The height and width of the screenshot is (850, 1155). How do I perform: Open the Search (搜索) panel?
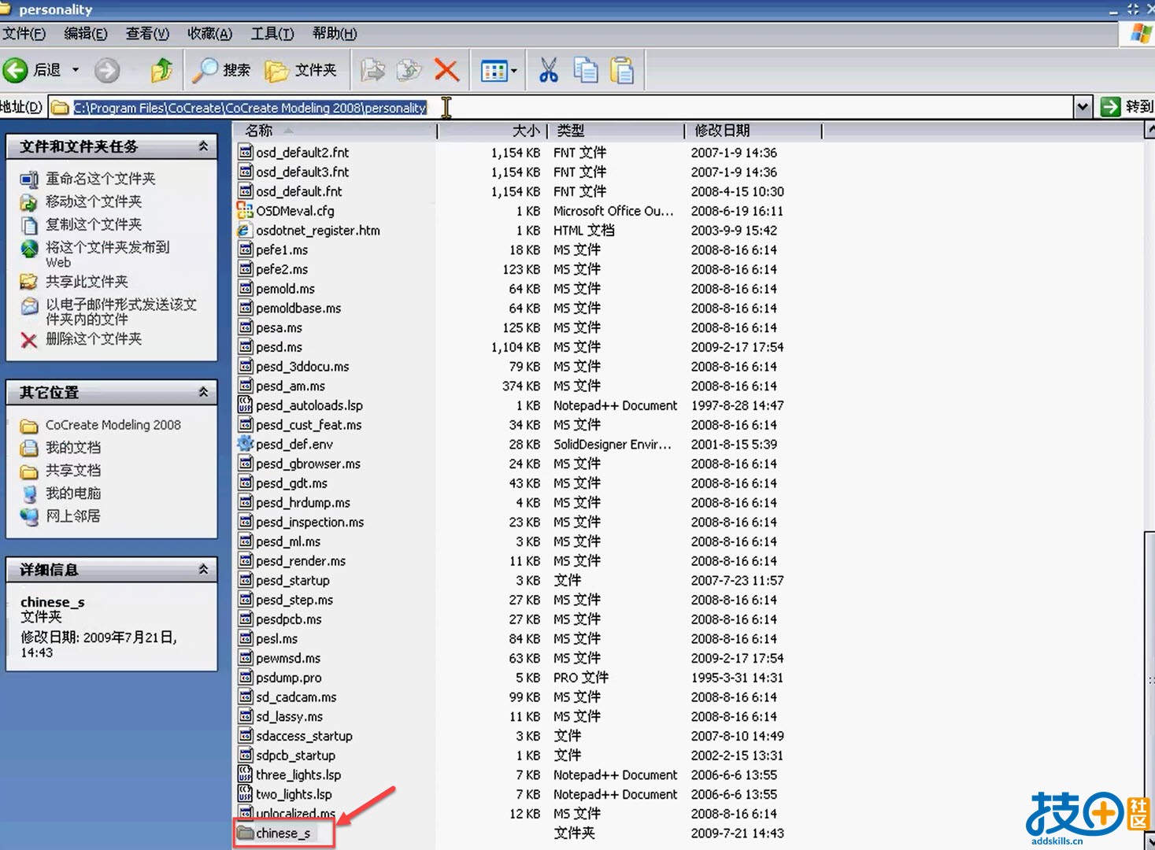[x=221, y=70]
